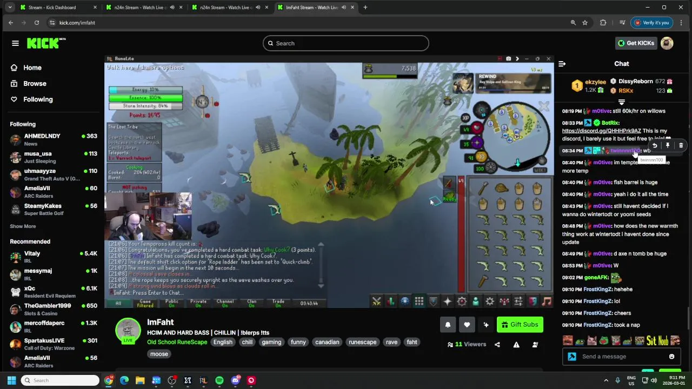Screen dimensions: 692x389
Task: Open the Kick hamburger menu
Action: click(15, 43)
